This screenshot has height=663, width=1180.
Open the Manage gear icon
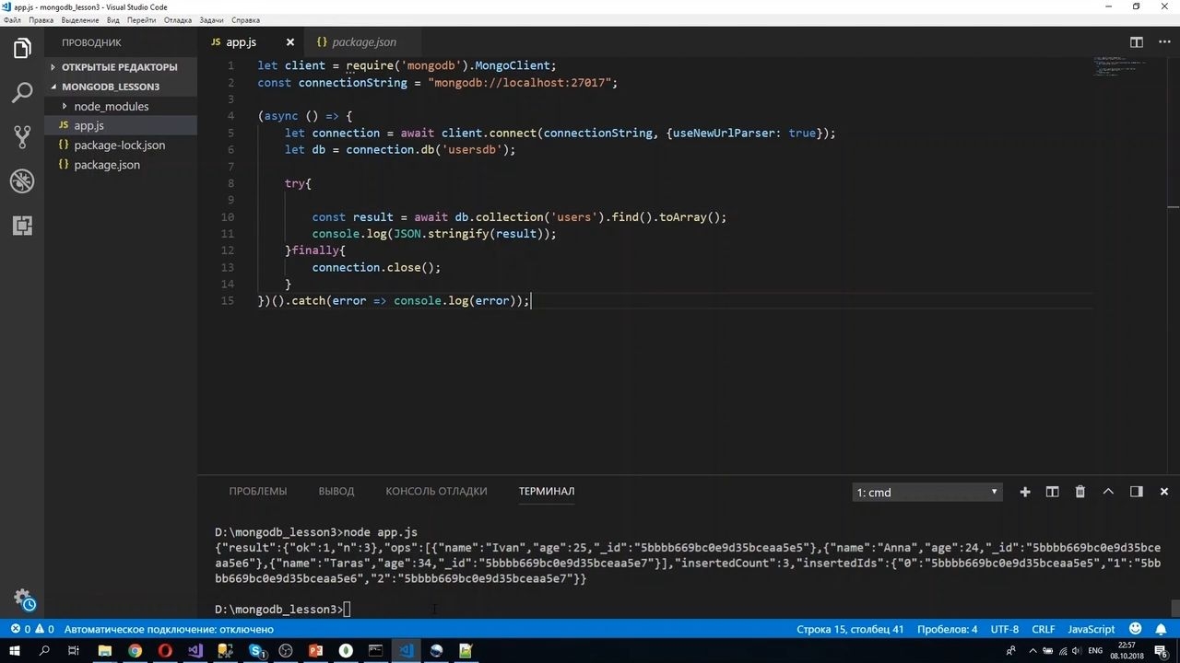pyautogui.click(x=22, y=599)
